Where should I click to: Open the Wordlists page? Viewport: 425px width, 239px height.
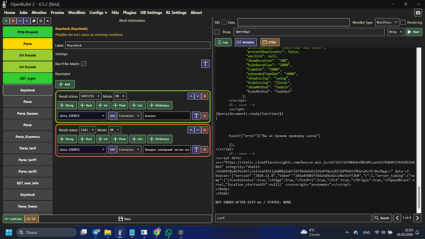(76, 12)
